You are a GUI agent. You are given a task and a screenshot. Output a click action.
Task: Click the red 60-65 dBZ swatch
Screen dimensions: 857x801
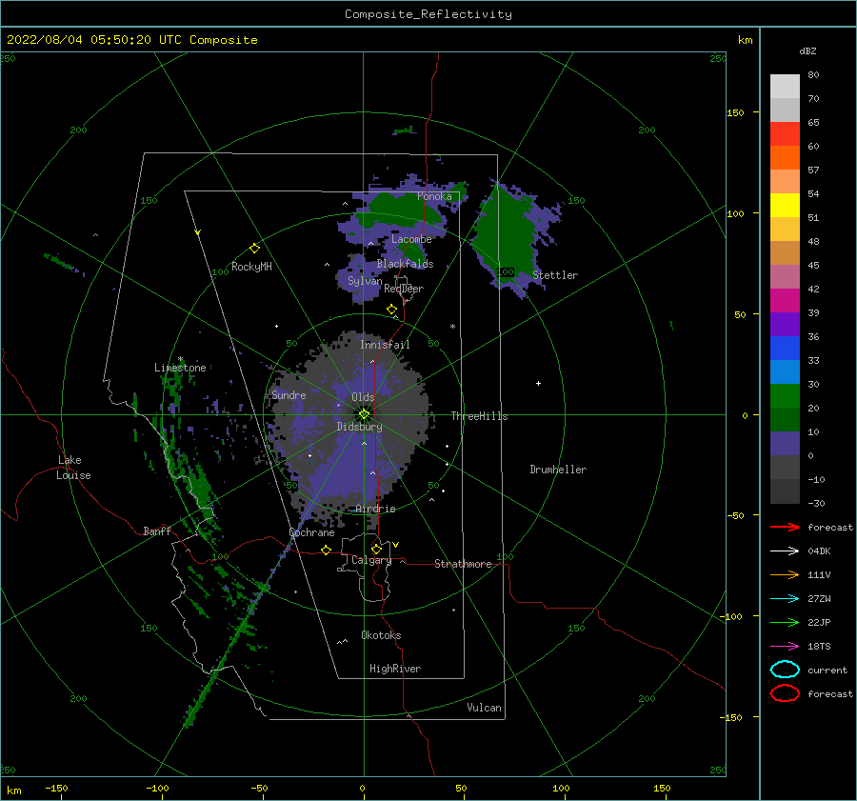[x=785, y=134]
